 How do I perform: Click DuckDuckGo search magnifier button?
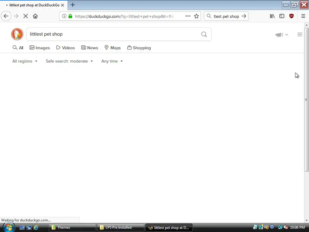click(x=204, y=34)
